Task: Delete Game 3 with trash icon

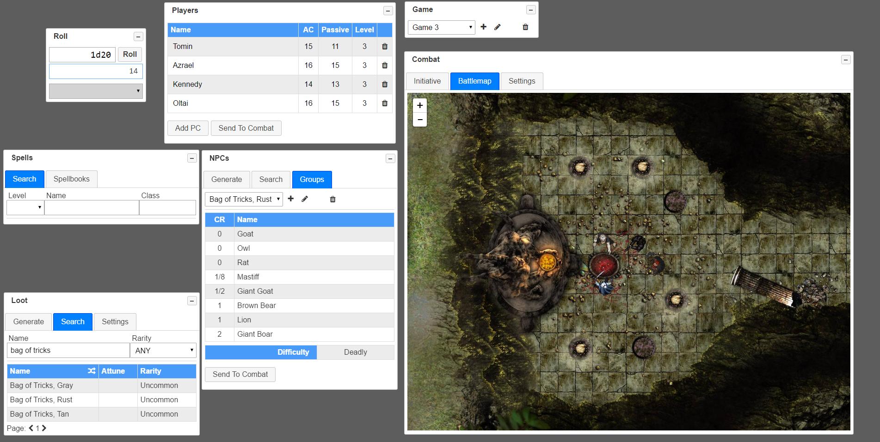Action: [x=525, y=27]
